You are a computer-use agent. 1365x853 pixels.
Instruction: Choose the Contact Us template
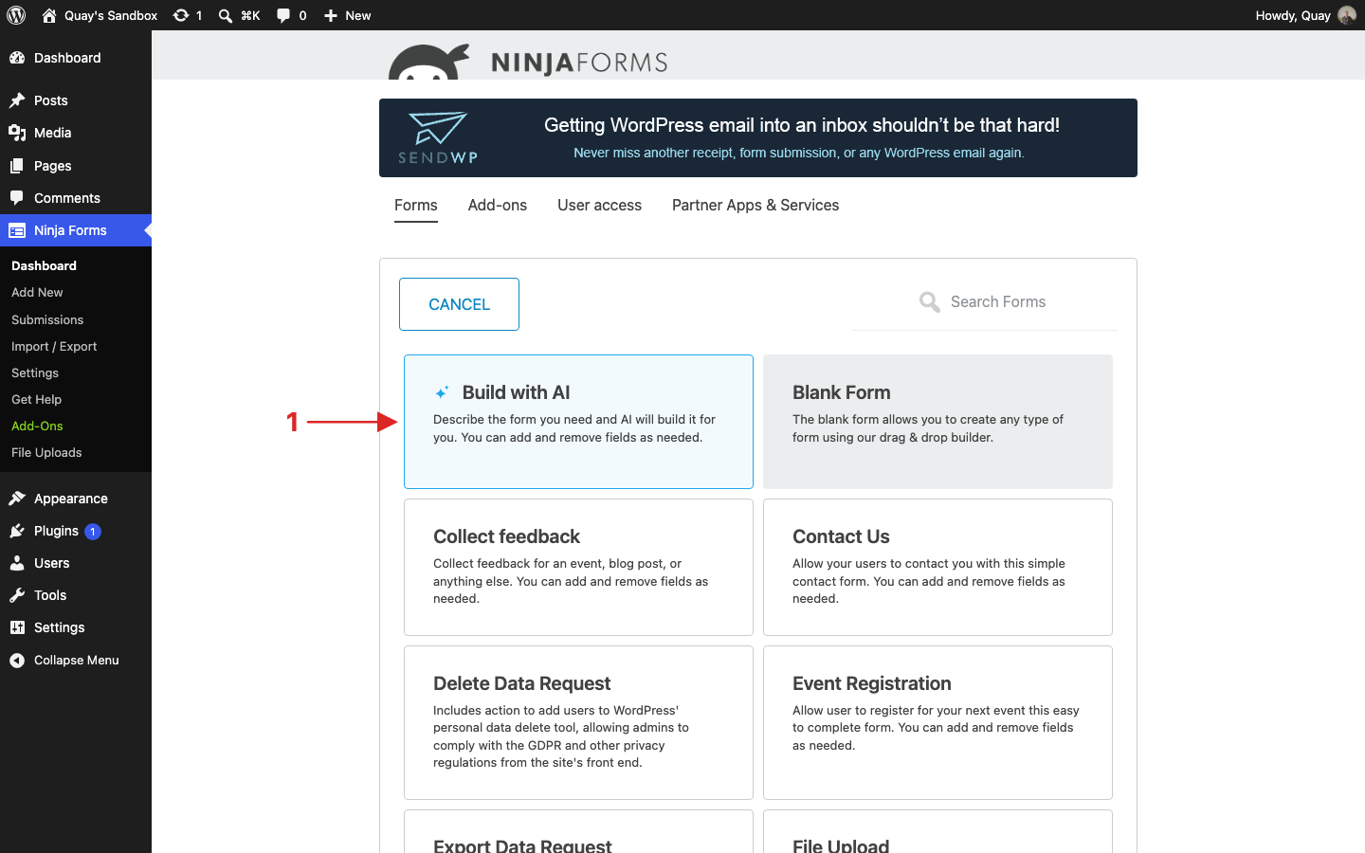pyautogui.click(x=937, y=567)
